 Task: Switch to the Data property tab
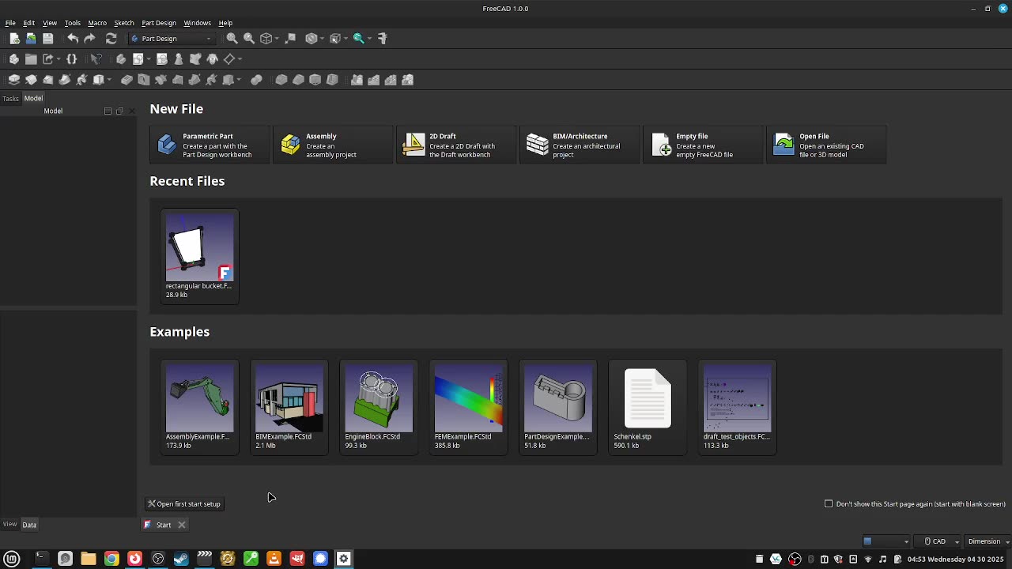coord(29,525)
